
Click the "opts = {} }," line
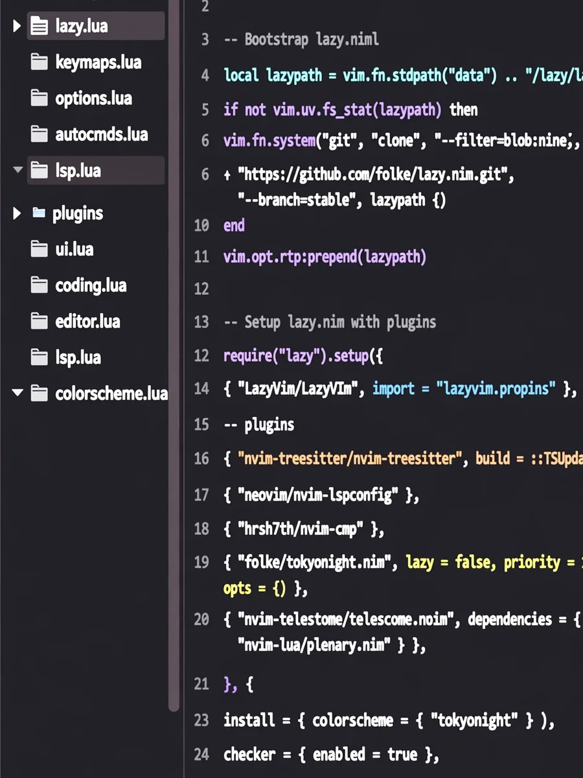click(266, 589)
